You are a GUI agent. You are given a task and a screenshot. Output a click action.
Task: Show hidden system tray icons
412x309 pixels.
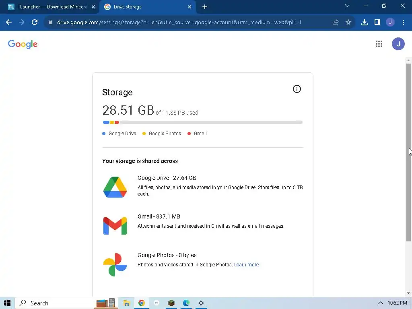381,303
